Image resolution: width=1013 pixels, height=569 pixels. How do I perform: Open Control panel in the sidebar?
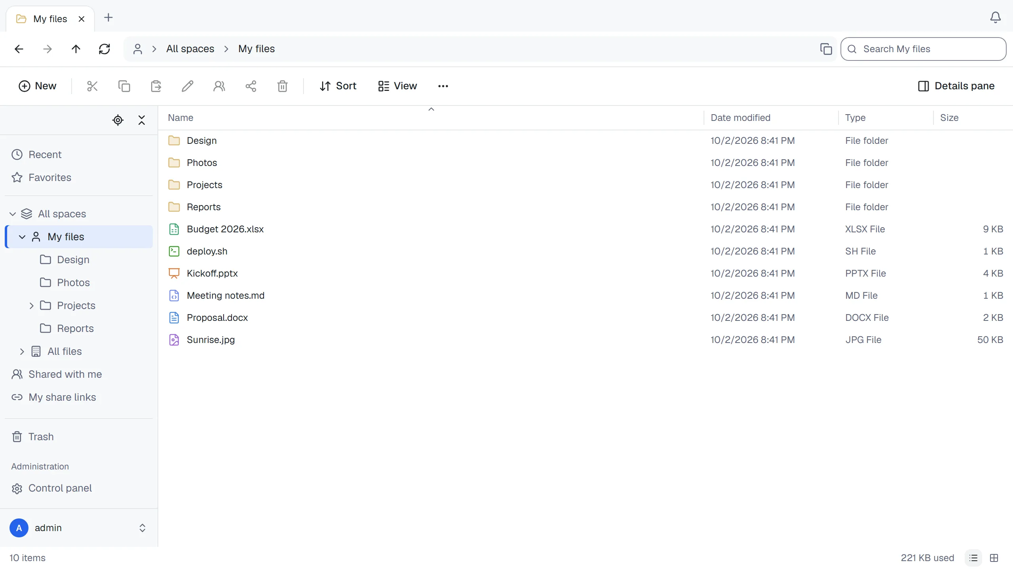[78, 488]
